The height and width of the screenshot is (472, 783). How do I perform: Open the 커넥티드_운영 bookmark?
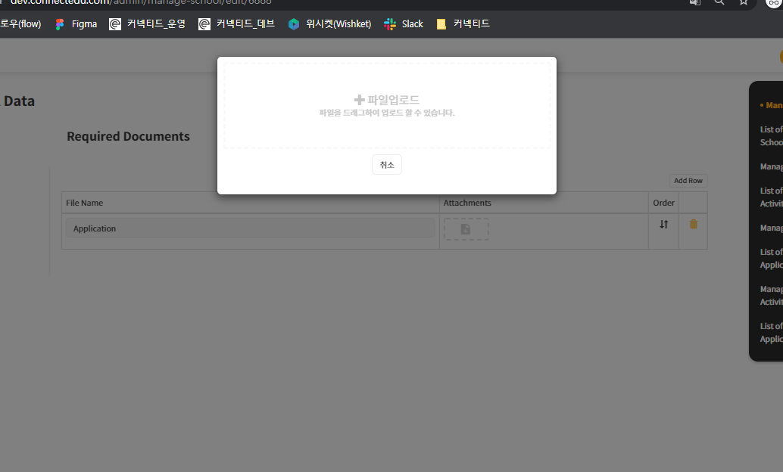(x=147, y=24)
